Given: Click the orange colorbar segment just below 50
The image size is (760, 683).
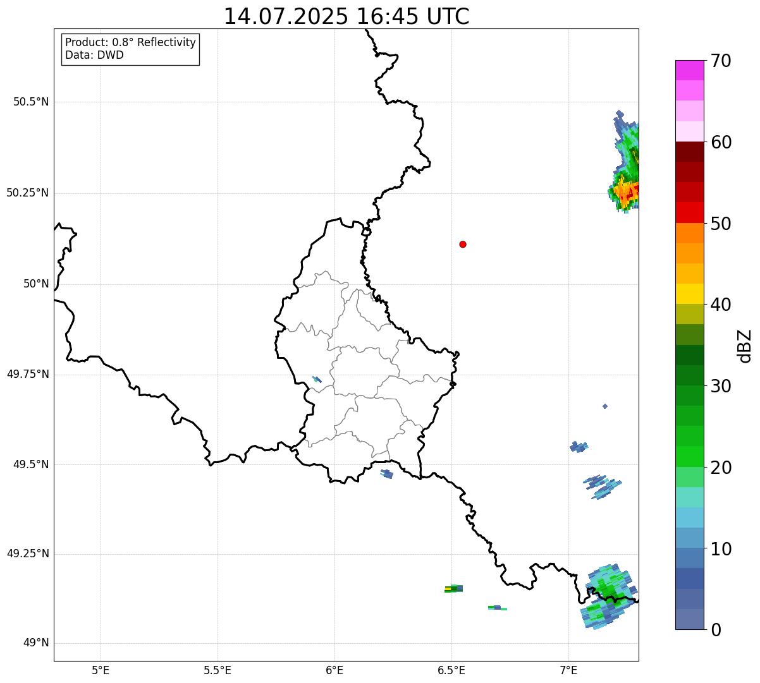Looking at the screenshot, I should 689,233.
